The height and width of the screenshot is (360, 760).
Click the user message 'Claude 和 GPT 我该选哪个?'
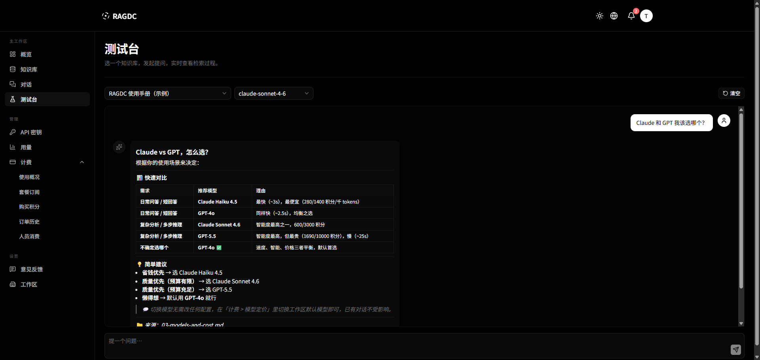[671, 123]
